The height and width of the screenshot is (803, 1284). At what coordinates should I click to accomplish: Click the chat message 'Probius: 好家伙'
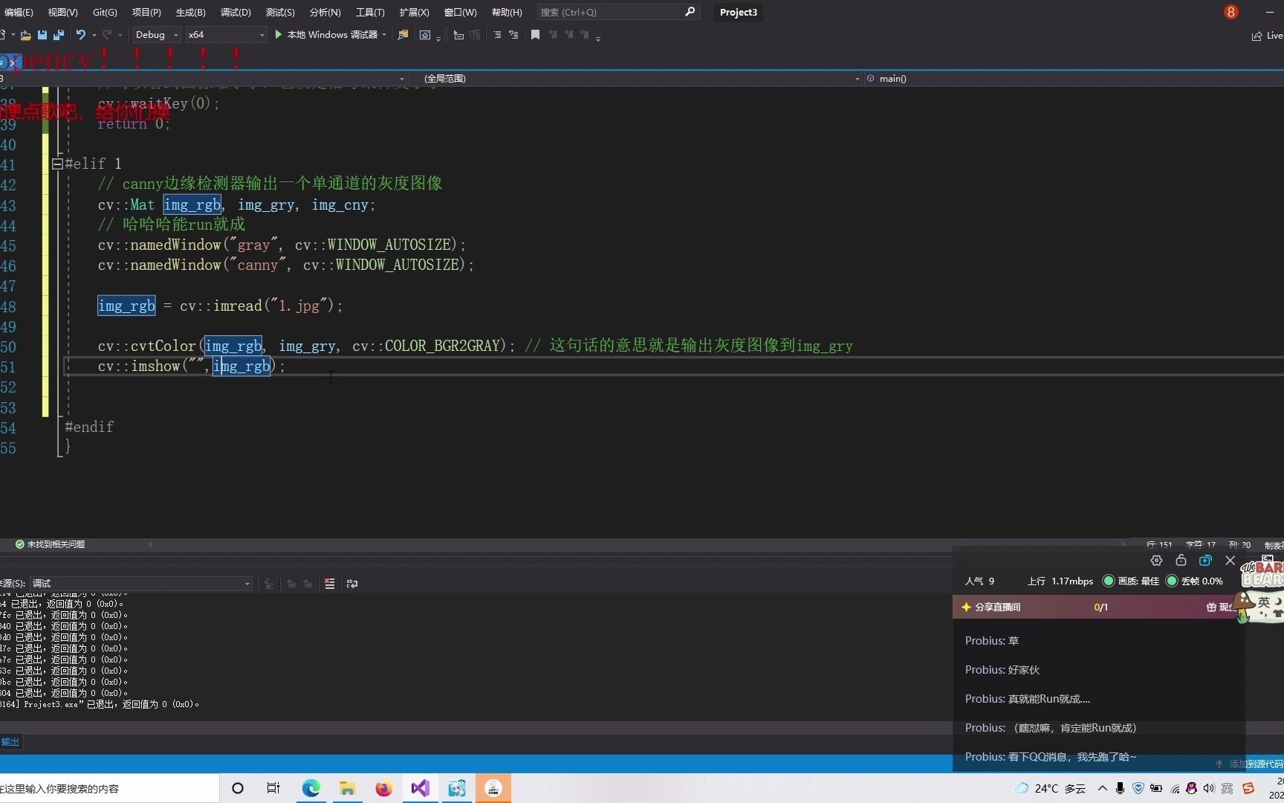coord(1002,670)
